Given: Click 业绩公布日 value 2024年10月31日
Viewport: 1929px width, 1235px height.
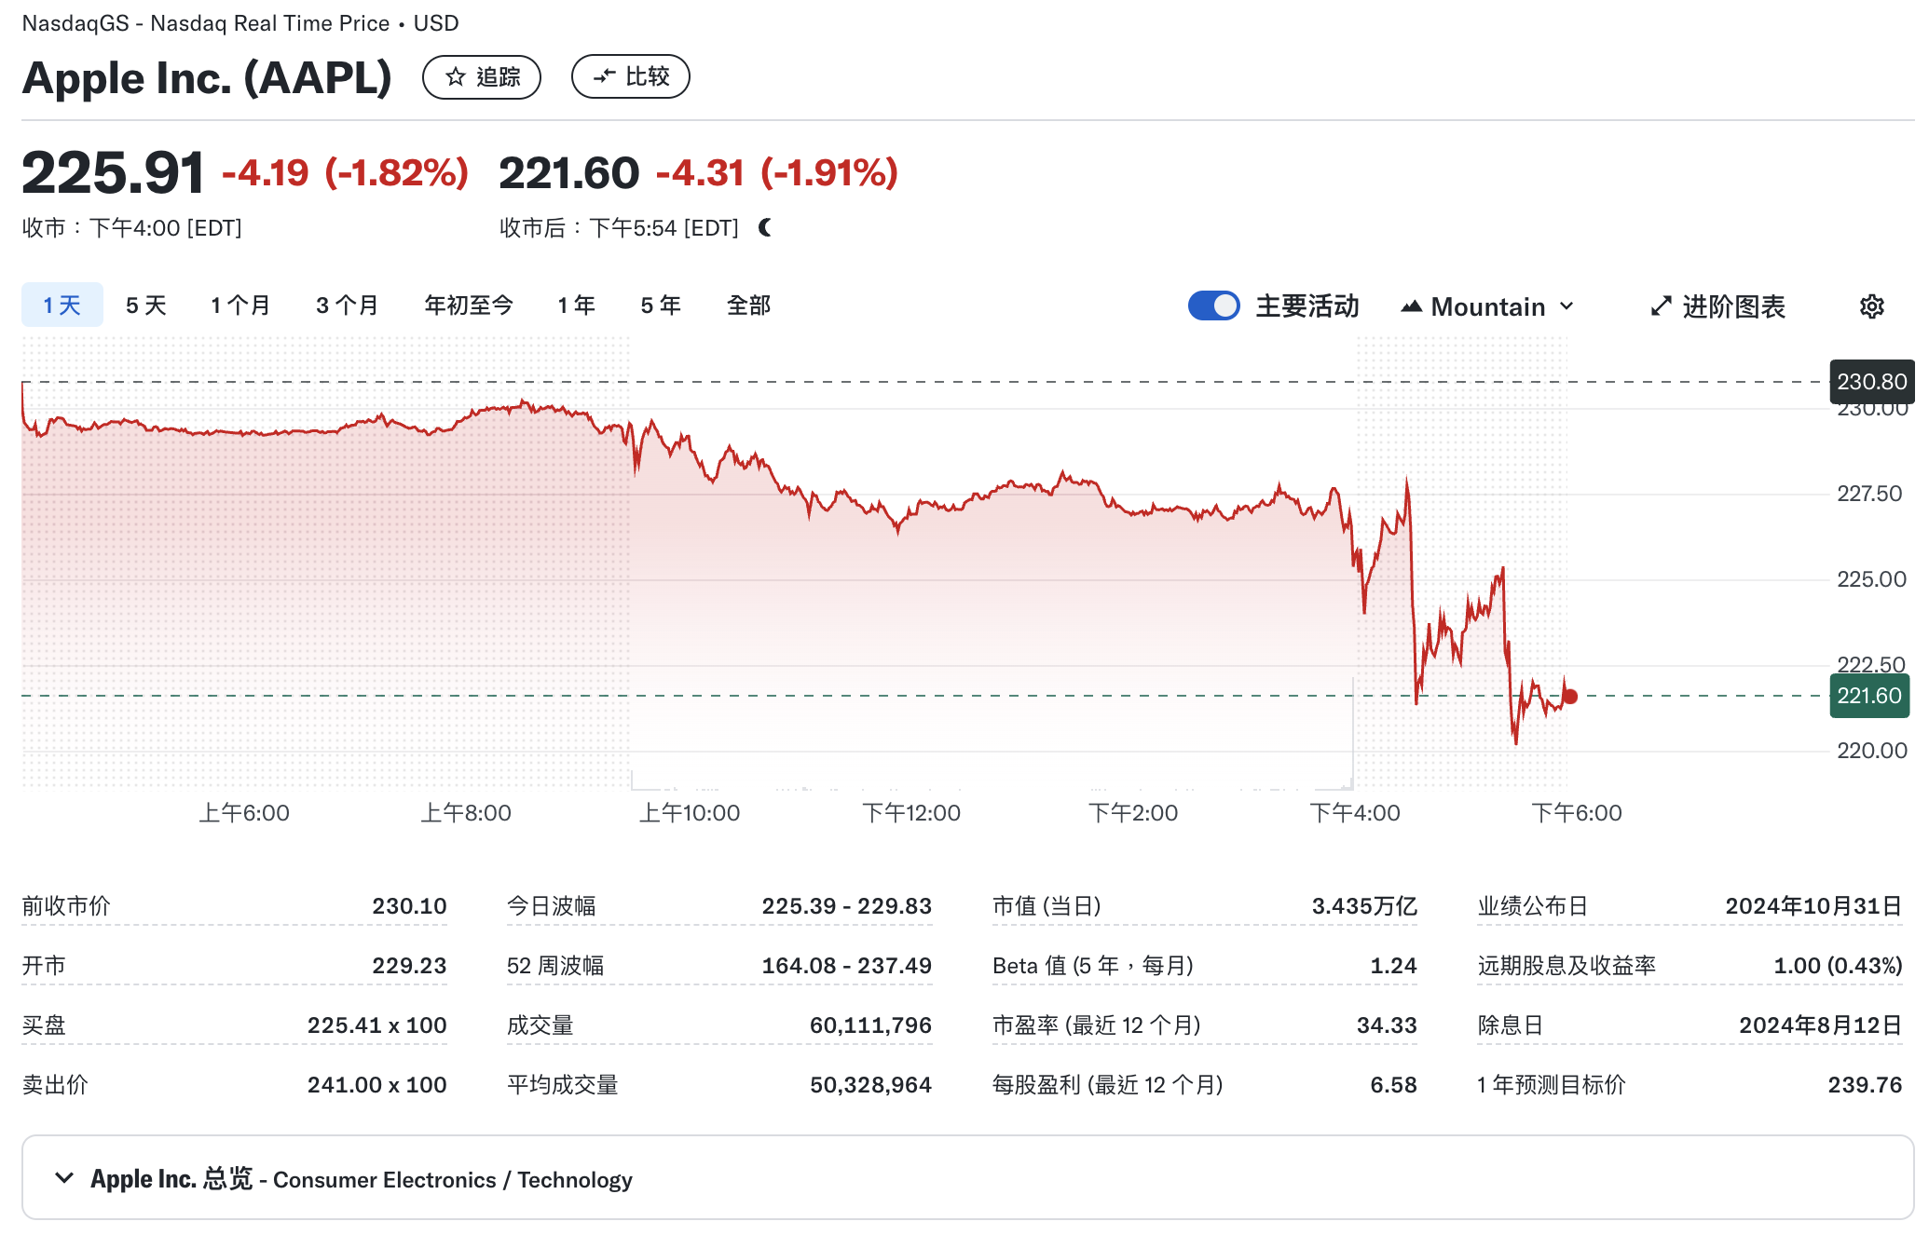Looking at the screenshot, I should (1813, 906).
